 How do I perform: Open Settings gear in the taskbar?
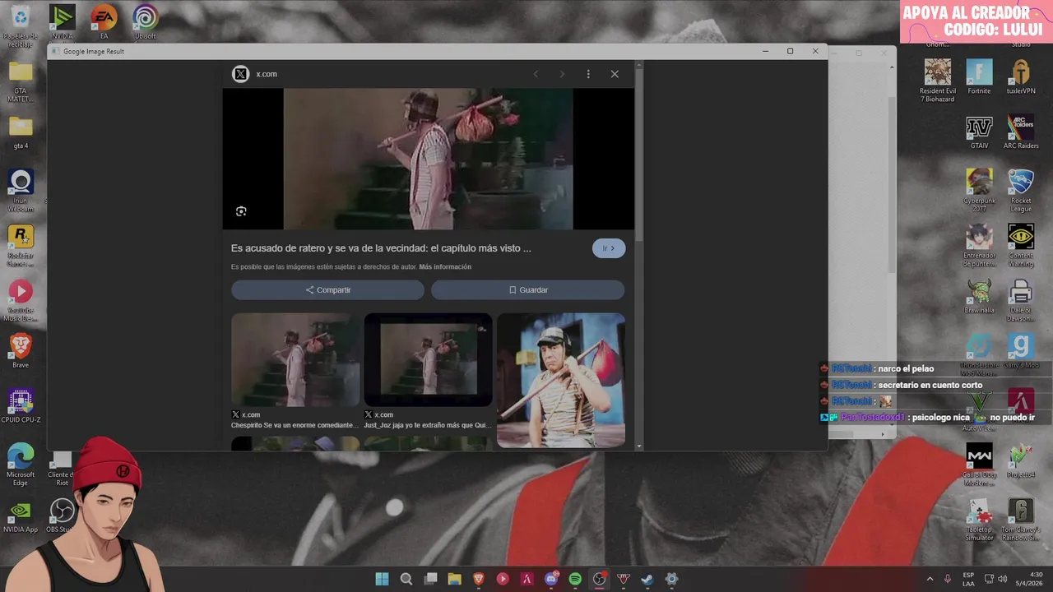[x=671, y=579]
